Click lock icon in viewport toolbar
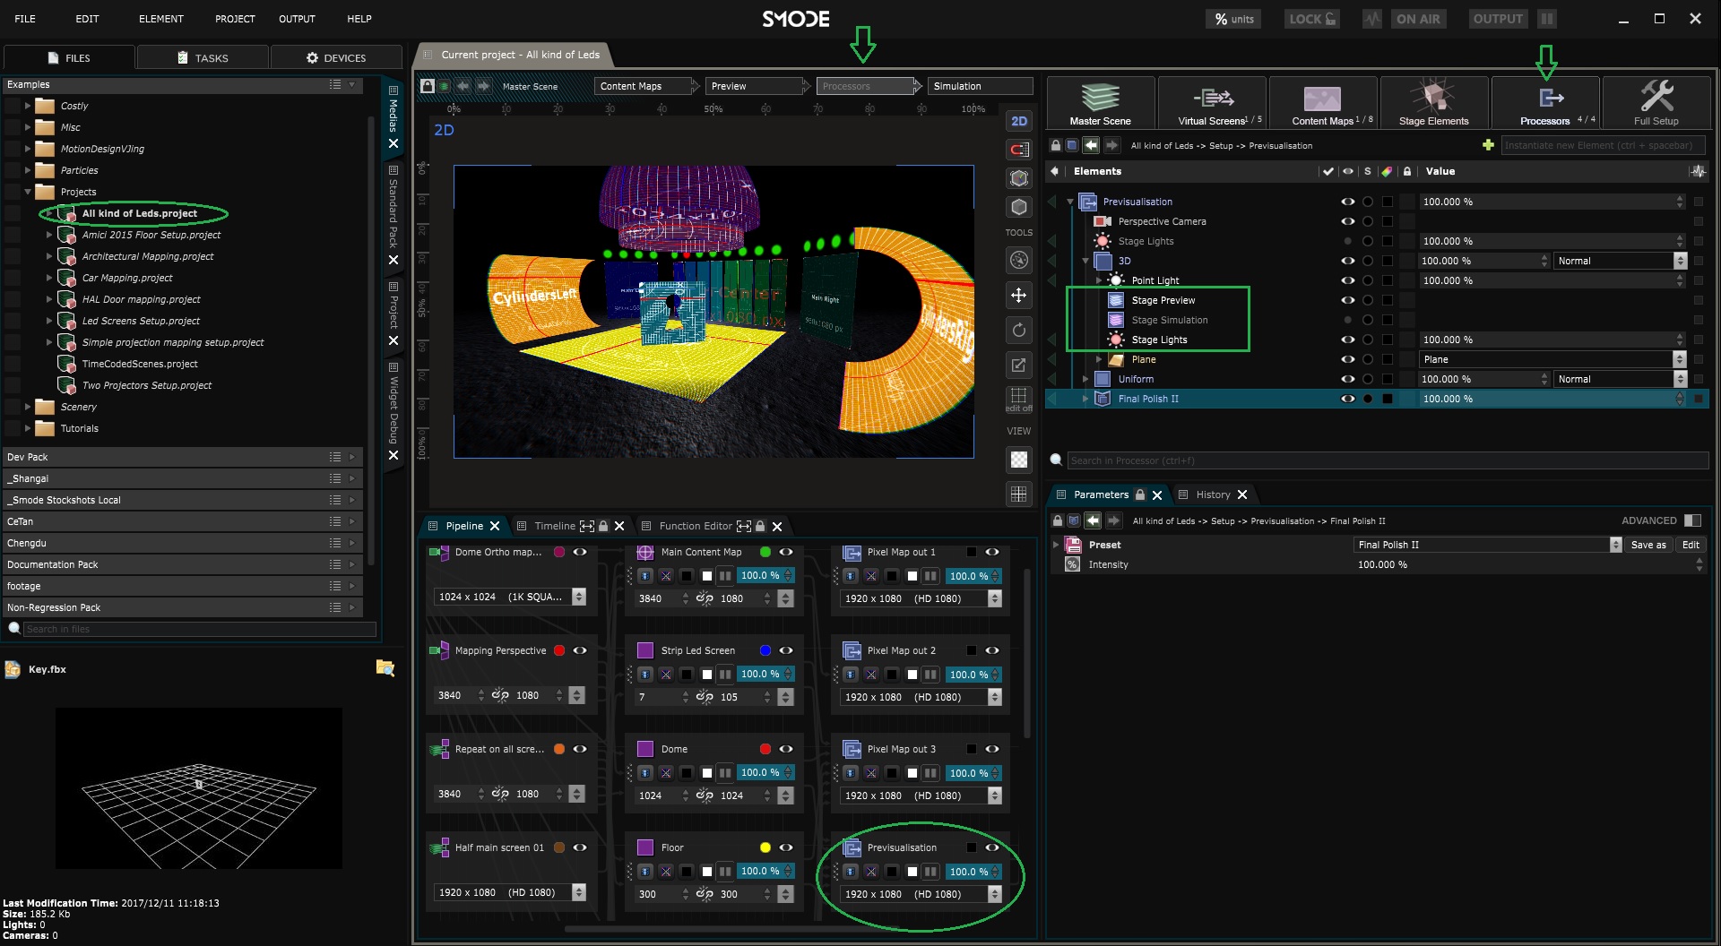The width and height of the screenshot is (1721, 946). click(428, 86)
